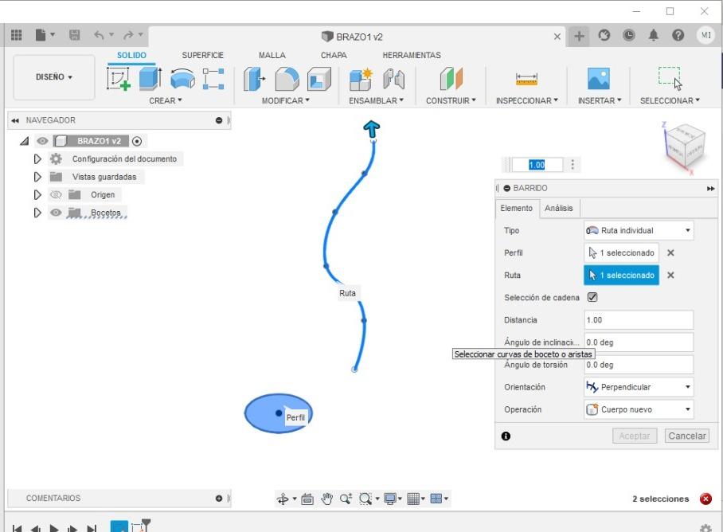
Task: Select the Revolve tool icon
Action: [182, 78]
